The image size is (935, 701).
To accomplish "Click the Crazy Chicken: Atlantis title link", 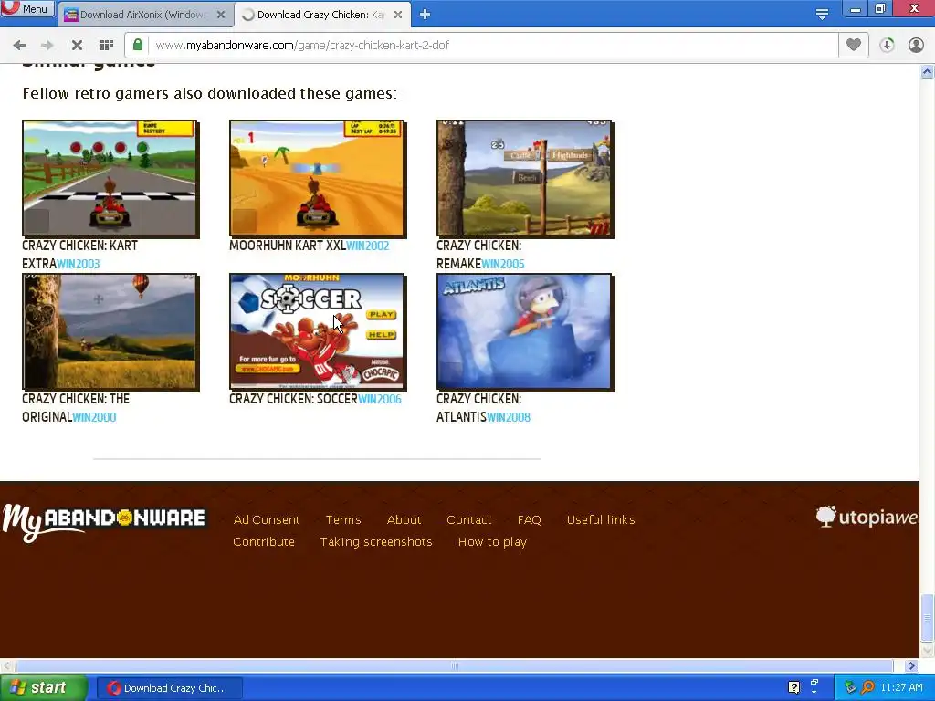I will (478, 408).
